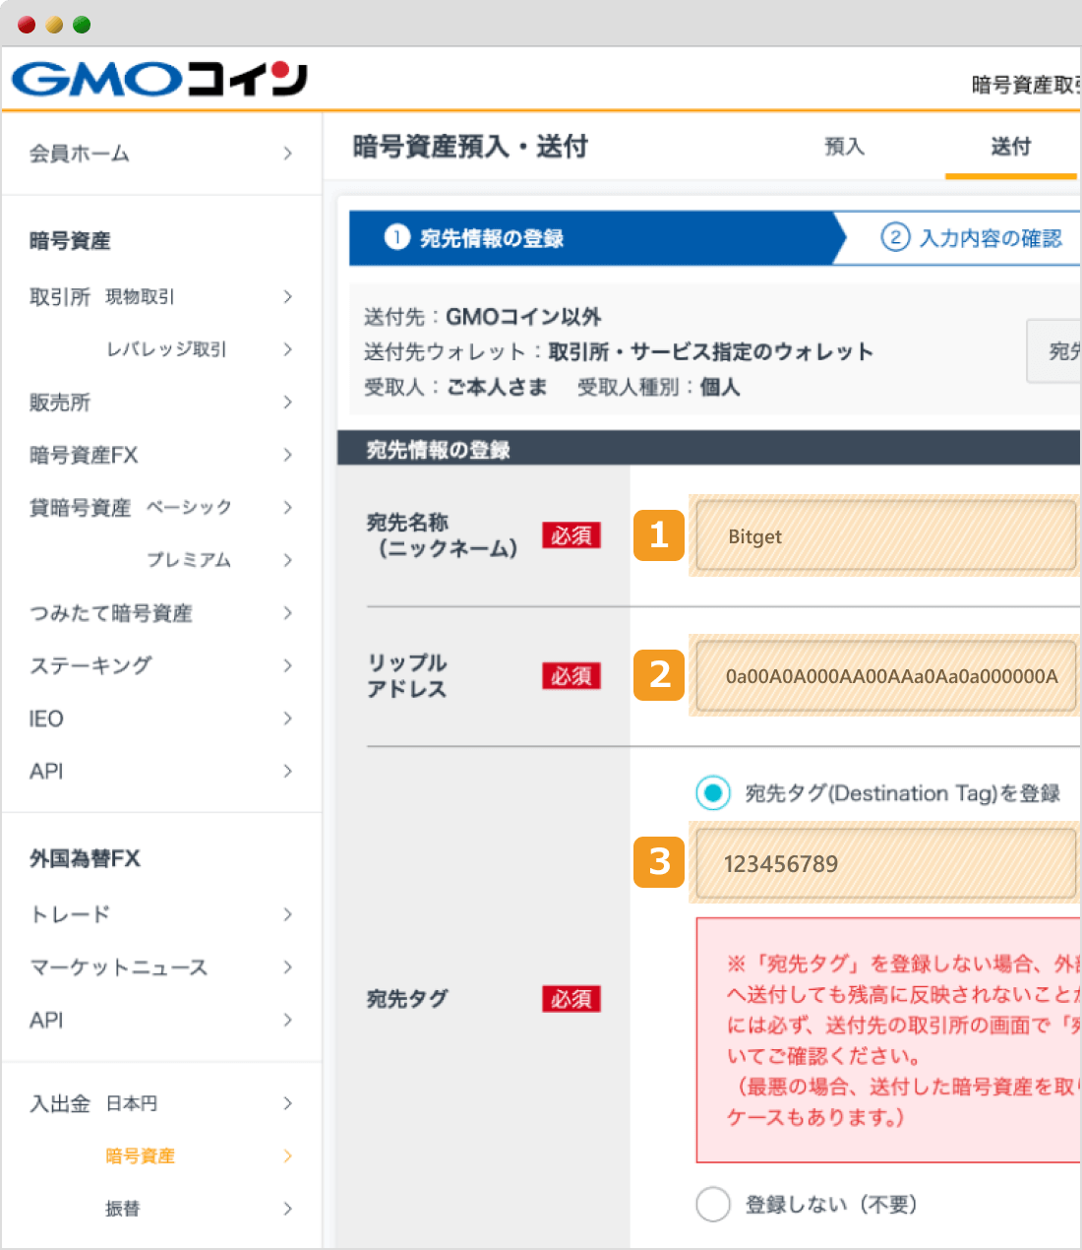Viewport: 1082px width, 1250px height.
Task: Select the 宛先タグ(Destination Tag)を登録 radio button
Action: 712,793
